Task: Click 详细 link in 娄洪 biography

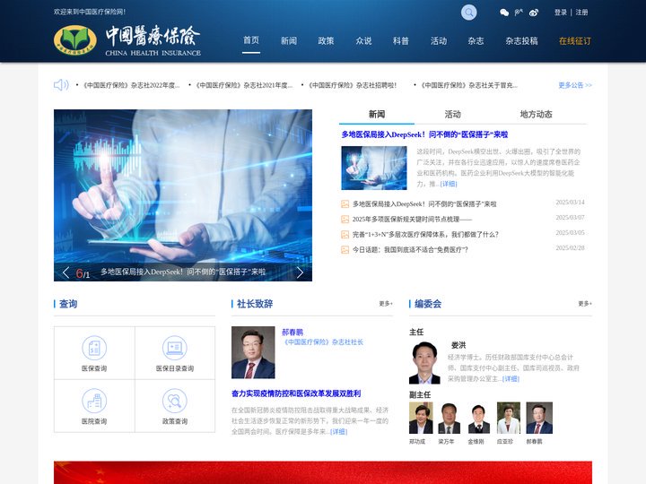Action: [x=511, y=379]
